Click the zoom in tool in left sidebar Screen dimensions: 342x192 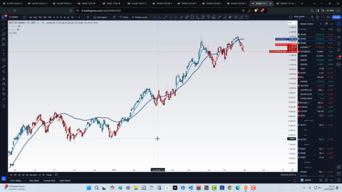[4, 71]
